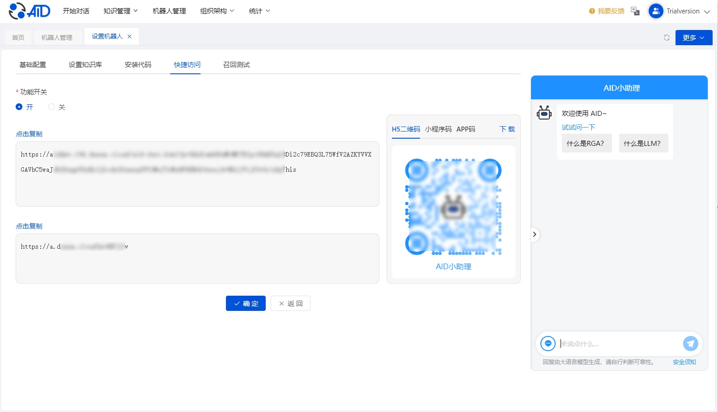718x412 pixels.
Task: Open 机器人管理 in top navigation
Action: pyautogui.click(x=169, y=11)
